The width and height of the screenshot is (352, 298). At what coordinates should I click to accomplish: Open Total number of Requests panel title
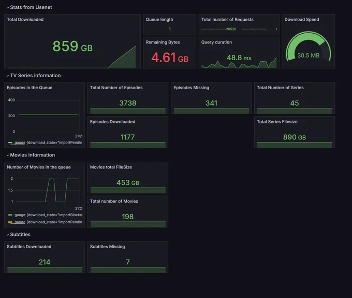[227, 20]
